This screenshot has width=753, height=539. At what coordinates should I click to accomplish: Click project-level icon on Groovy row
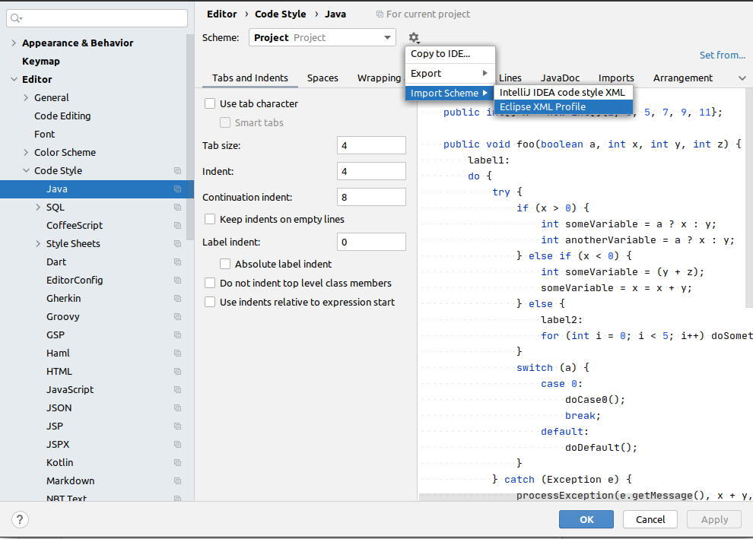(x=178, y=317)
